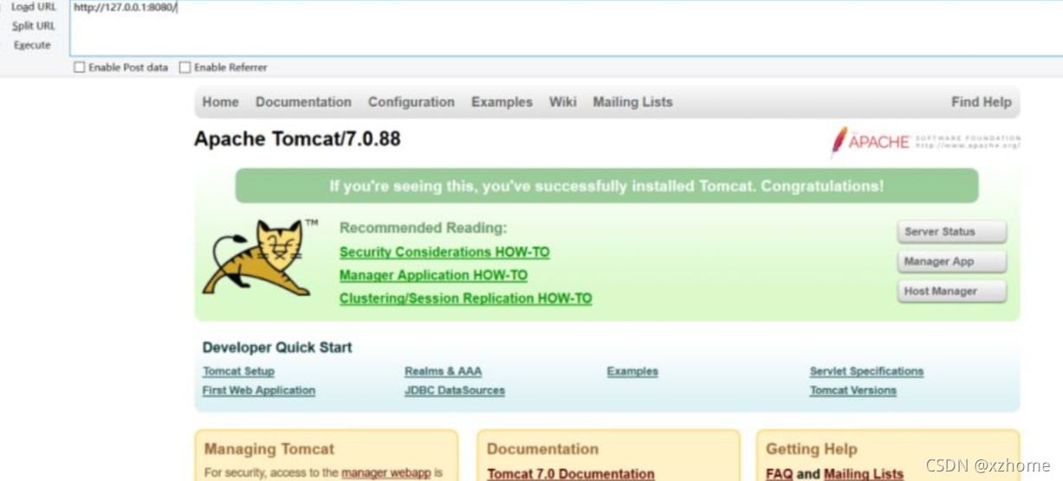Click the Apache Software Foundation logo
Image resolution: width=1063 pixels, height=481 pixels.
[x=925, y=142]
